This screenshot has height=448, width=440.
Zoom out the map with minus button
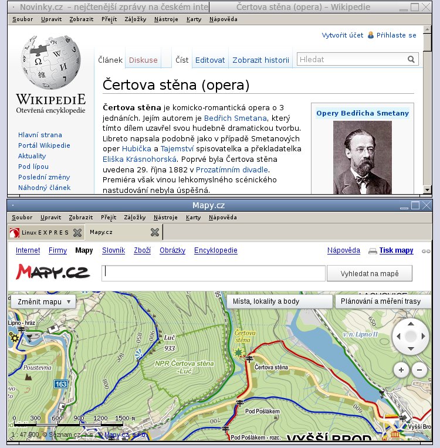(x=419, y=370)
